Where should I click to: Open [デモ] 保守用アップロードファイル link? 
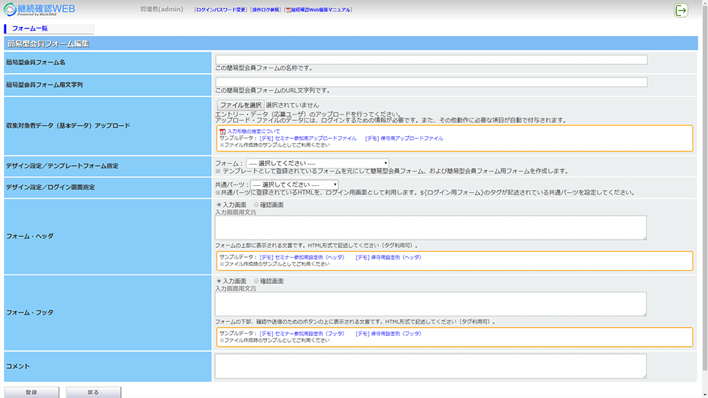[404, 138]
